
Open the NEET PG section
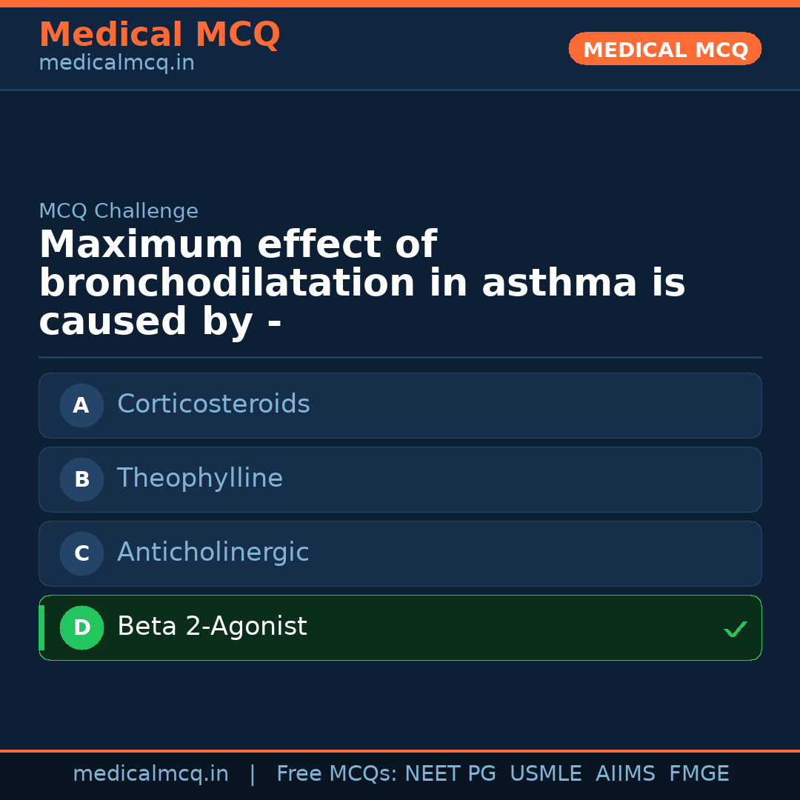click(450, 773)
